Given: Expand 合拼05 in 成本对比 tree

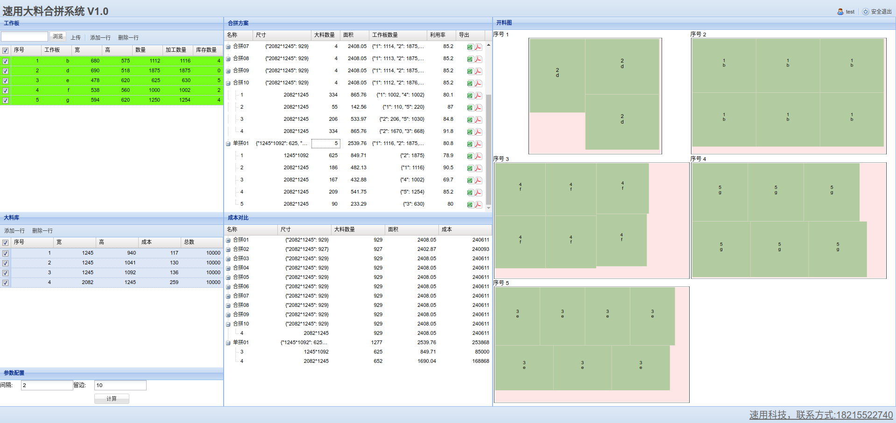Looking at the screenshot, I should 228,277.
